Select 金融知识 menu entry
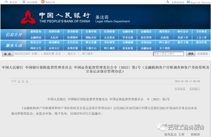This screenshot has height=137, width=211. [x=146, y=48]
